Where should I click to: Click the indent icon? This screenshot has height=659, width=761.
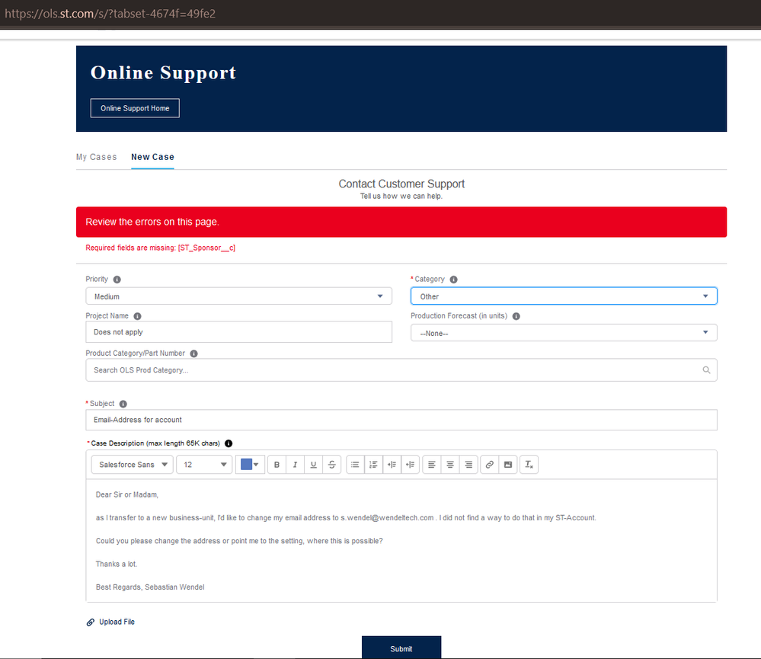pos(392,465)
